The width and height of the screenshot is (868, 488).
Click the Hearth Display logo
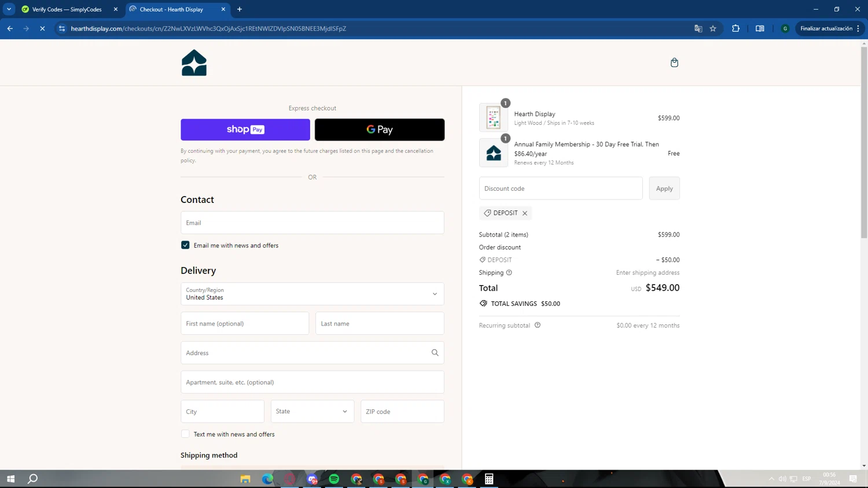194,62
